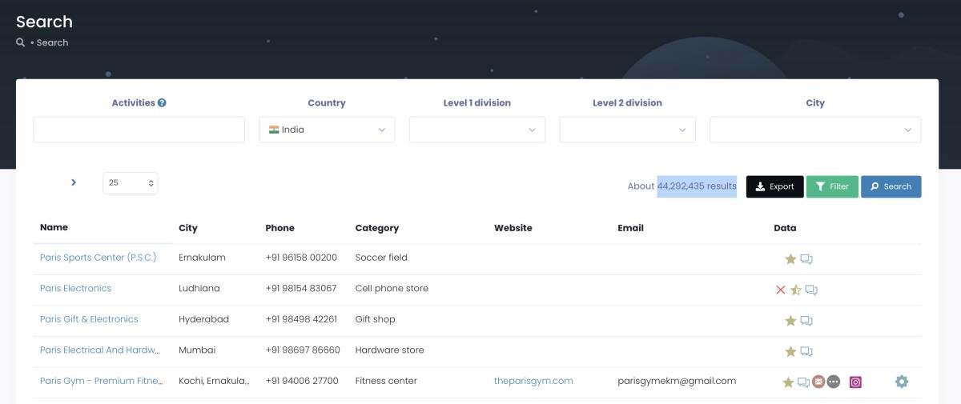The width and height of the screenshot is (961, 404).
Task: Click the email envelope icon for Paris Gym
Action: pyautogui.click(x=818, y=382)
